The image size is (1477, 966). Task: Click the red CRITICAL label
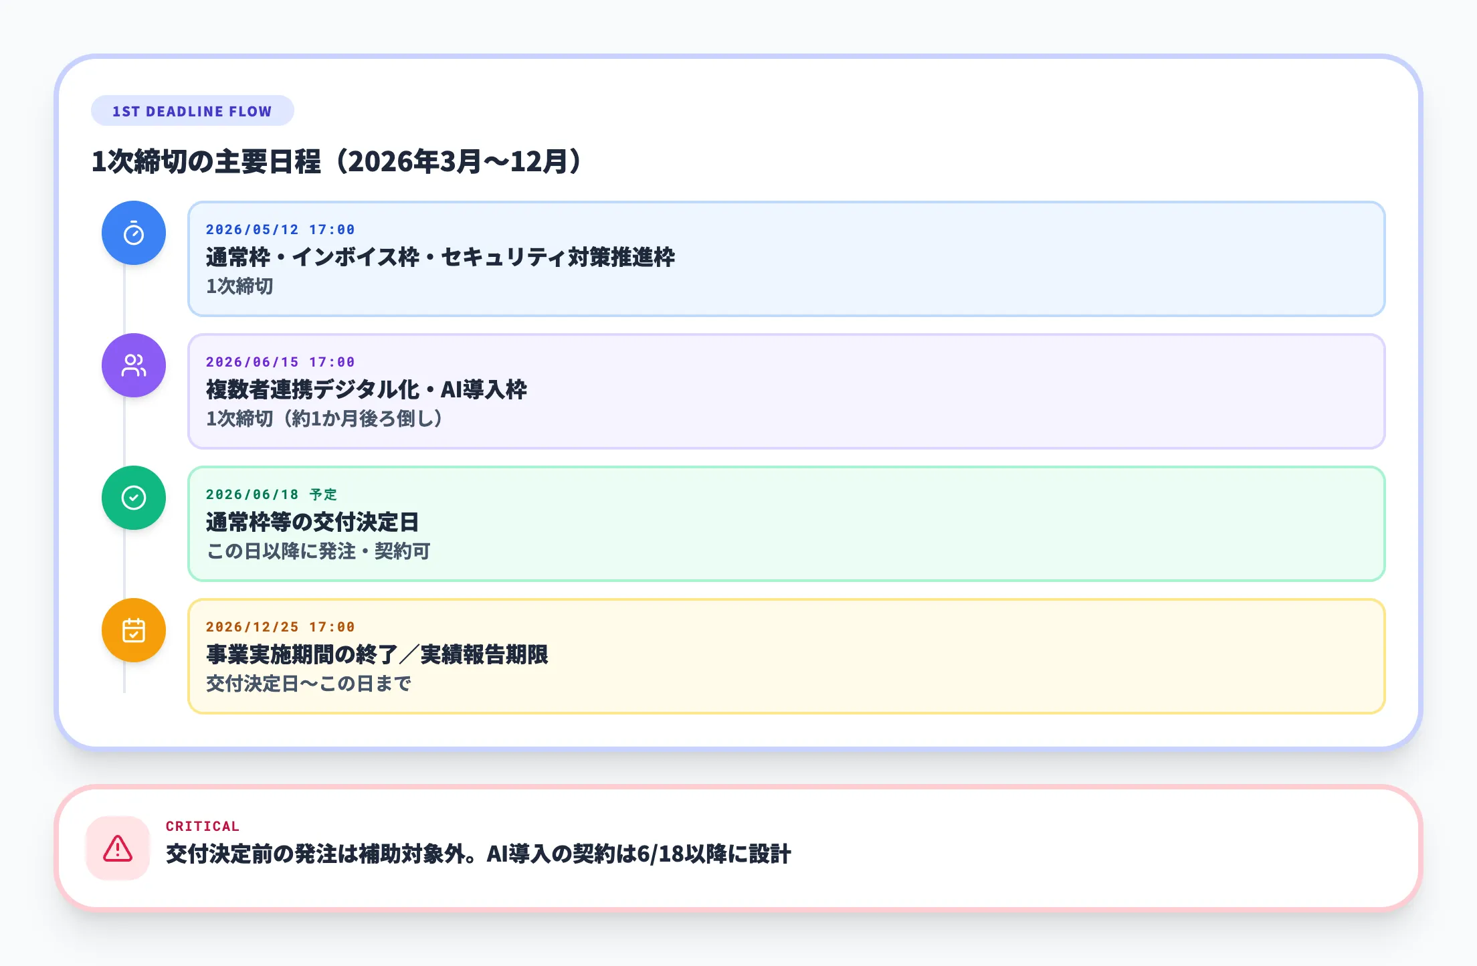[x=202, y=826]
